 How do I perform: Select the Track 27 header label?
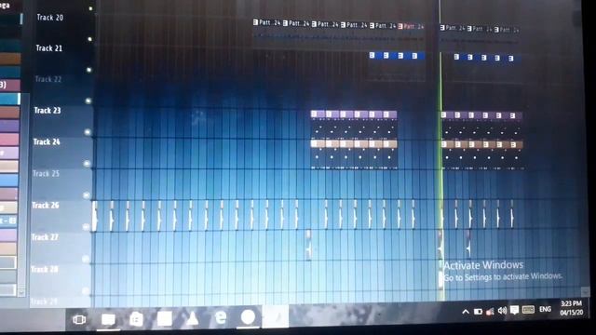click(x=45, y=237)
